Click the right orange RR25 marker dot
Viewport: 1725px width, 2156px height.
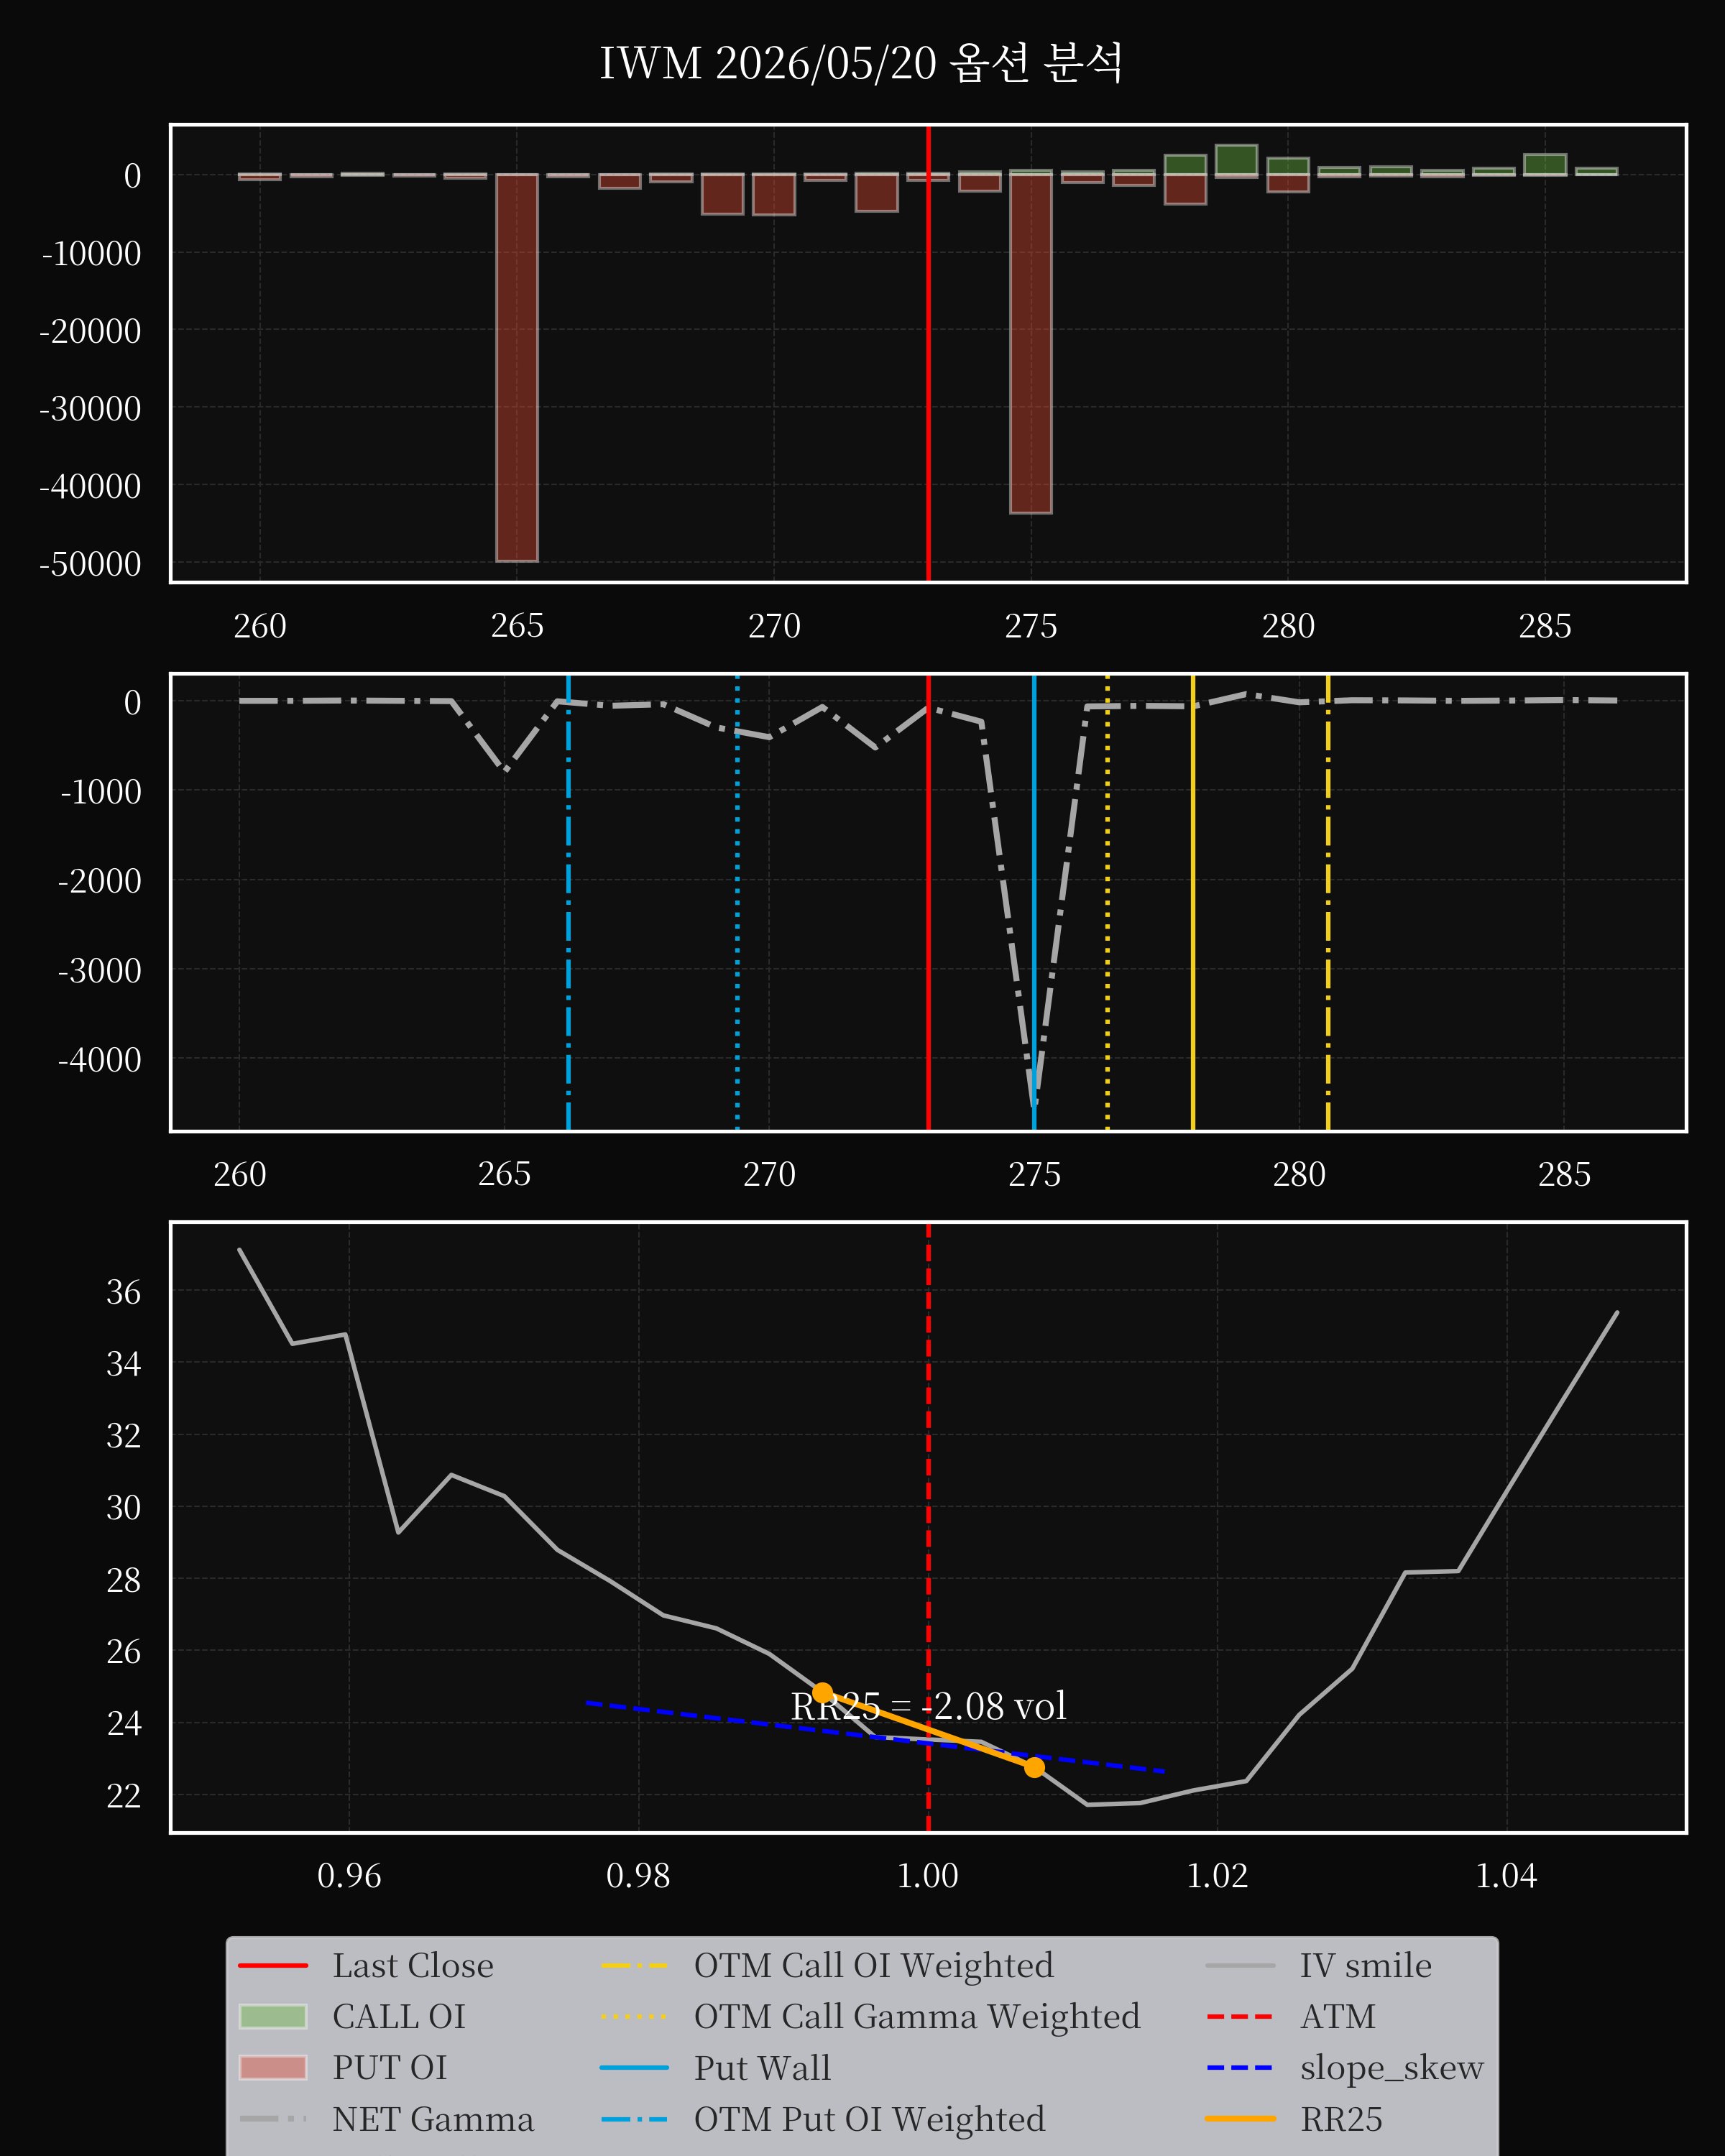[x=1034, y=1767]
